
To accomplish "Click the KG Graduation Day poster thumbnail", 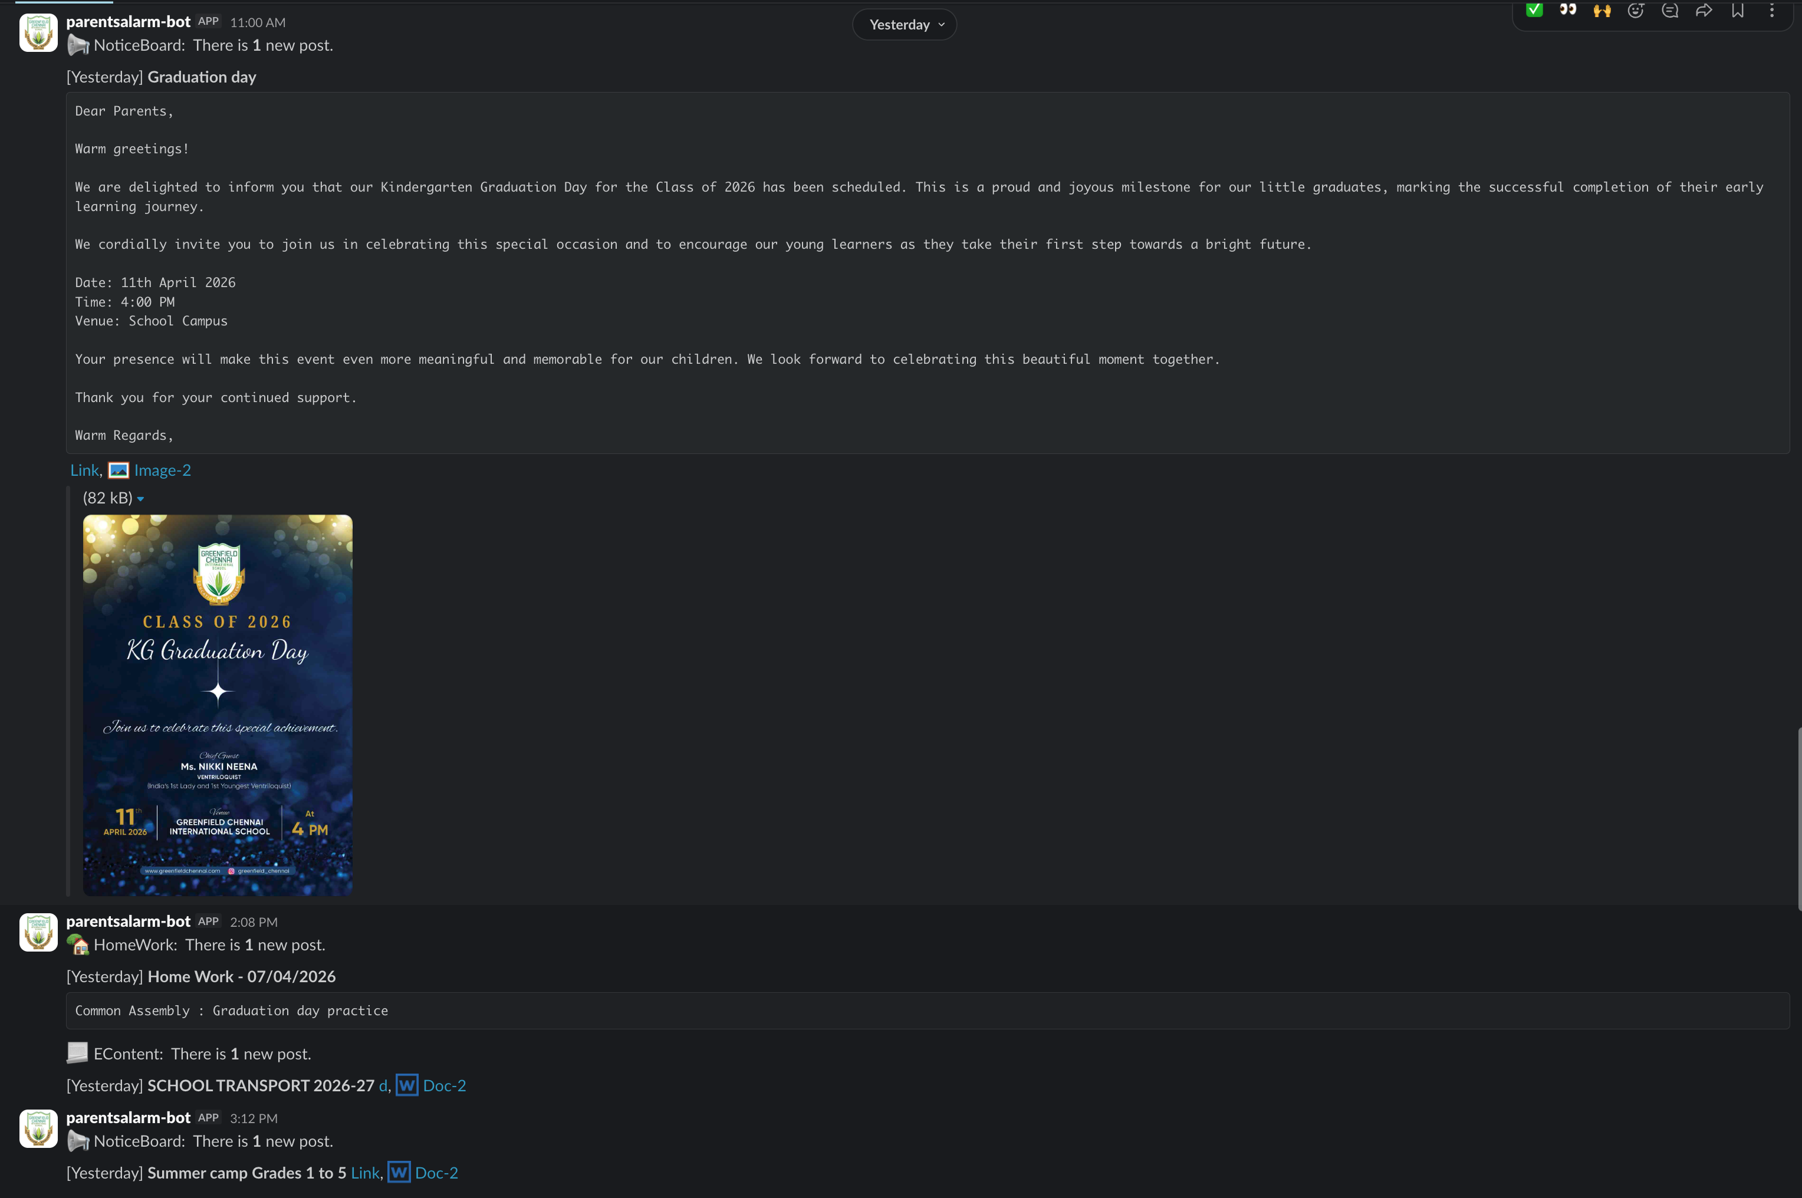I will click(x=218, y=705).
